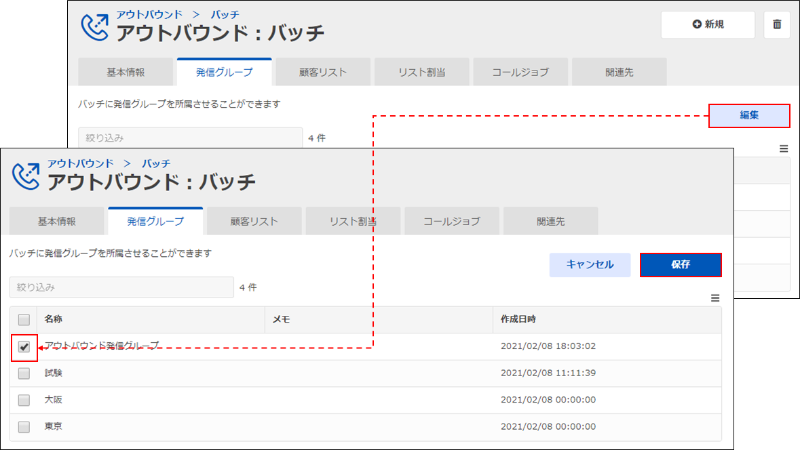
Task: Toggle the select-all checkbox in the table header
Action: pos(24,319)
